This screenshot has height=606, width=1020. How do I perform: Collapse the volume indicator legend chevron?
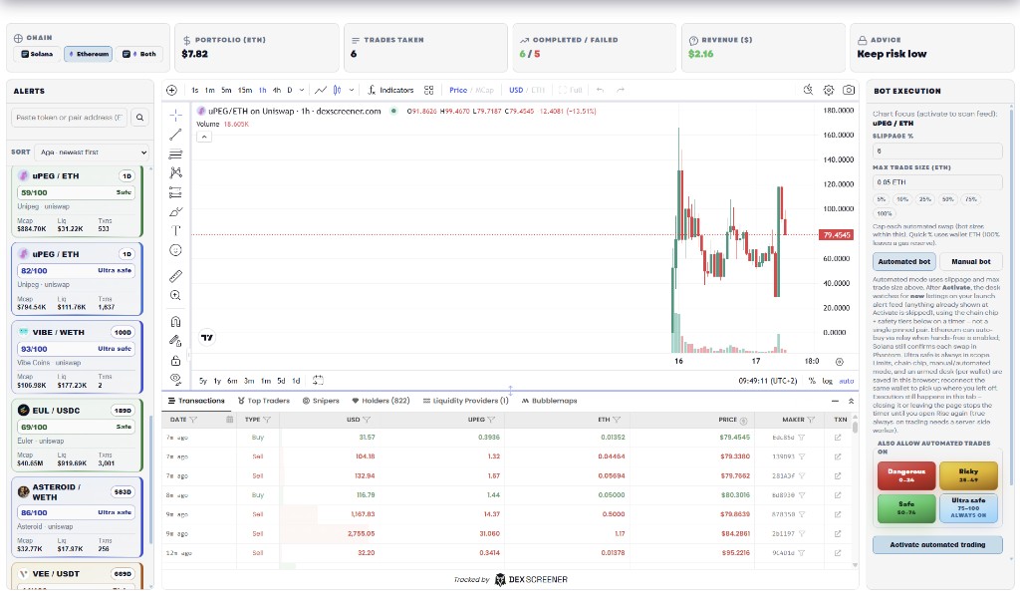point(204,137)
